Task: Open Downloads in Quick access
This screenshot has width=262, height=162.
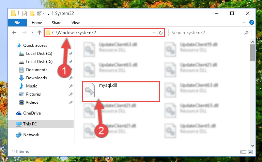Action: (x=36, y=78)
